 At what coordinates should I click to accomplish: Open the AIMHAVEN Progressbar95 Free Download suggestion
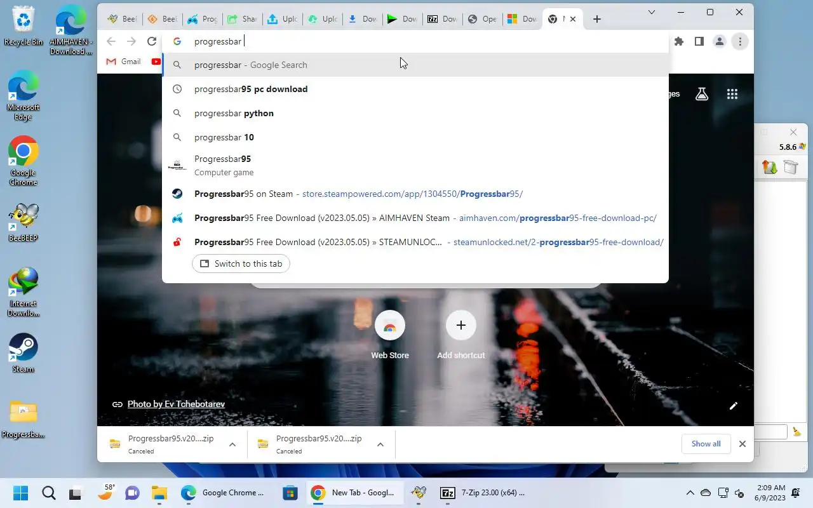[415, 218]
